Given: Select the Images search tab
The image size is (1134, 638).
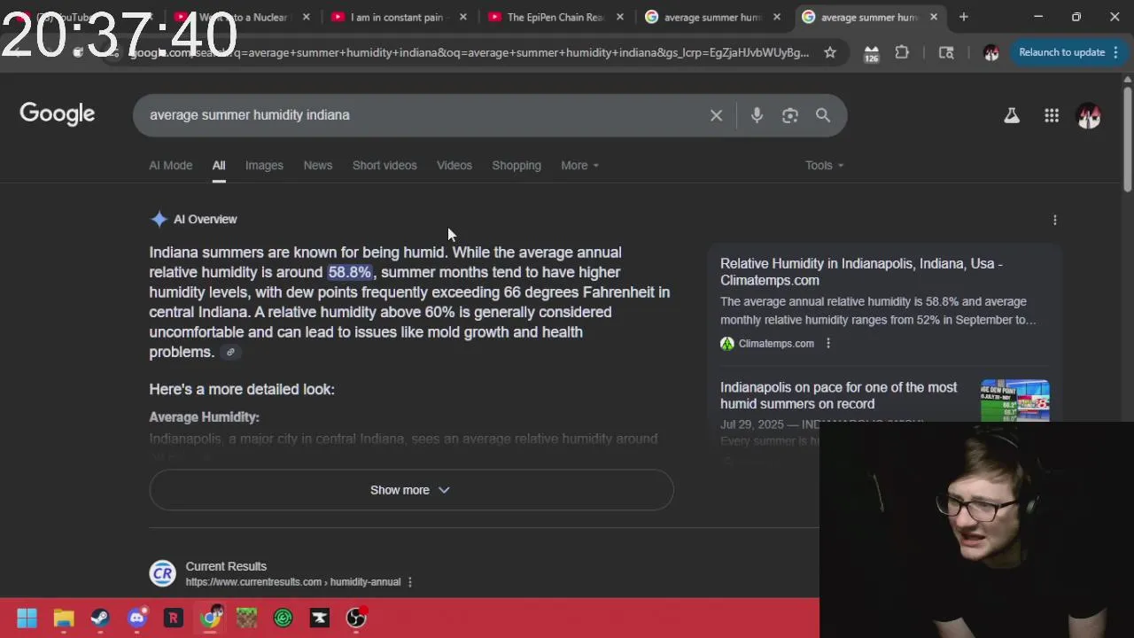Looking at the screenshot, I should coord(264,166).
